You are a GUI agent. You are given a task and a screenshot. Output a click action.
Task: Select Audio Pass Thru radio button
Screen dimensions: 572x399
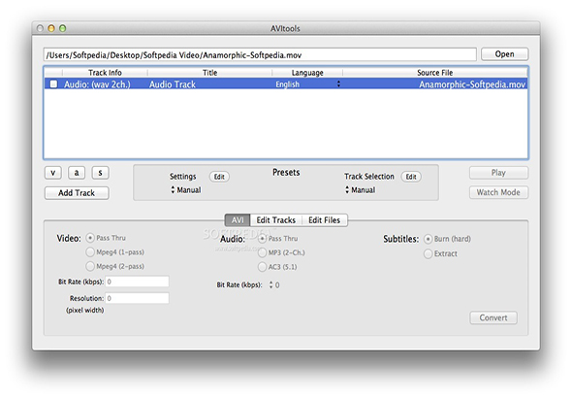click(x=263, y=239)
